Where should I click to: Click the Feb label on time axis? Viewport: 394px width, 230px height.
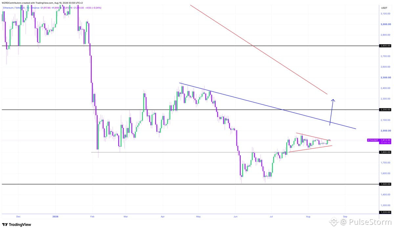click(92, 217)
